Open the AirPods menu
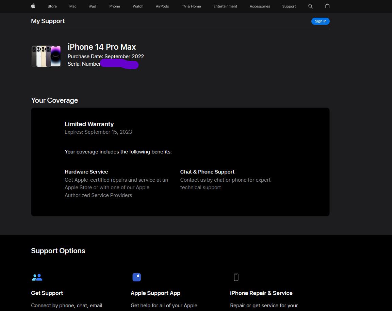Viewport: 392px width, 311px height. pos(162,6)
